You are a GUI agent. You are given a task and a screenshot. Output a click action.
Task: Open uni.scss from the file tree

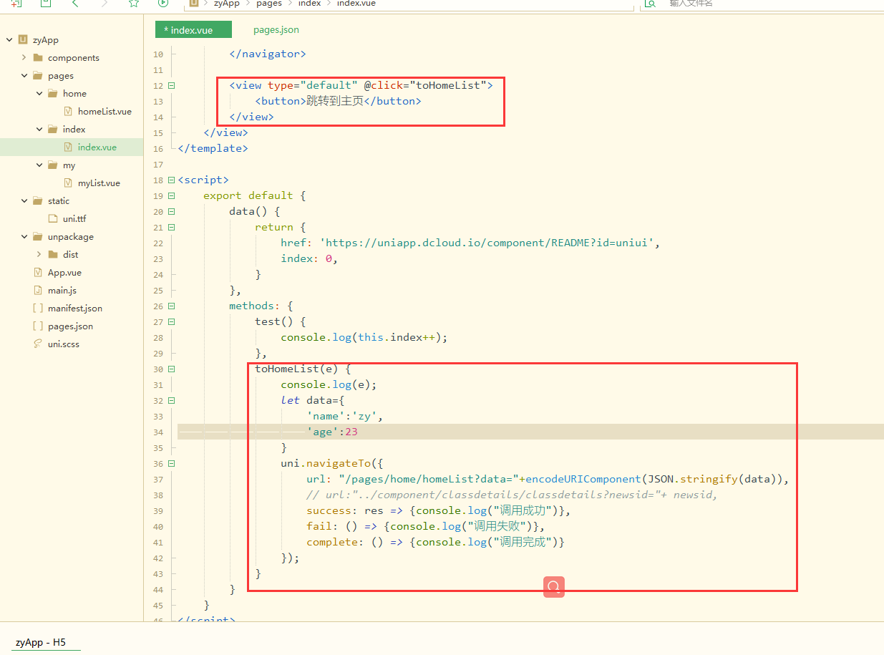(x=64, y=344)
